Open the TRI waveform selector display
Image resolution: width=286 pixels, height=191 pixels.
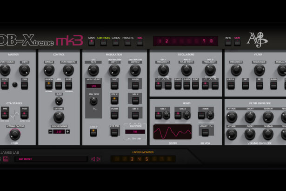[x=135, y=131]
